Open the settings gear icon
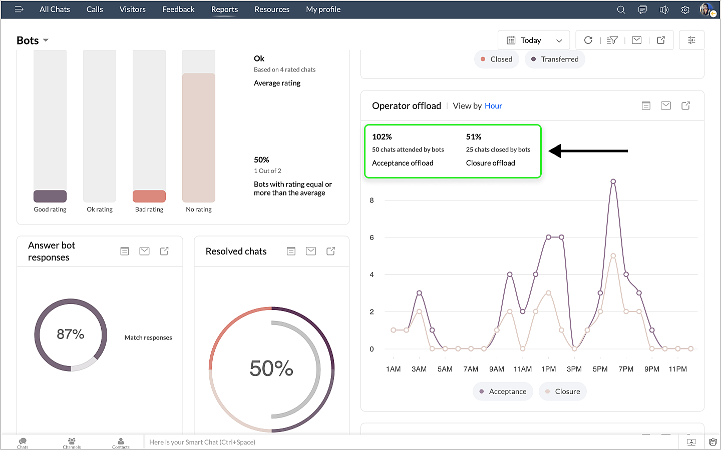 pyautogui.click(x=685, y=9)
